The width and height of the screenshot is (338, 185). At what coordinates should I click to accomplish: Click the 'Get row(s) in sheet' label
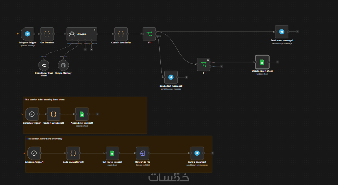tap(112, 162)
